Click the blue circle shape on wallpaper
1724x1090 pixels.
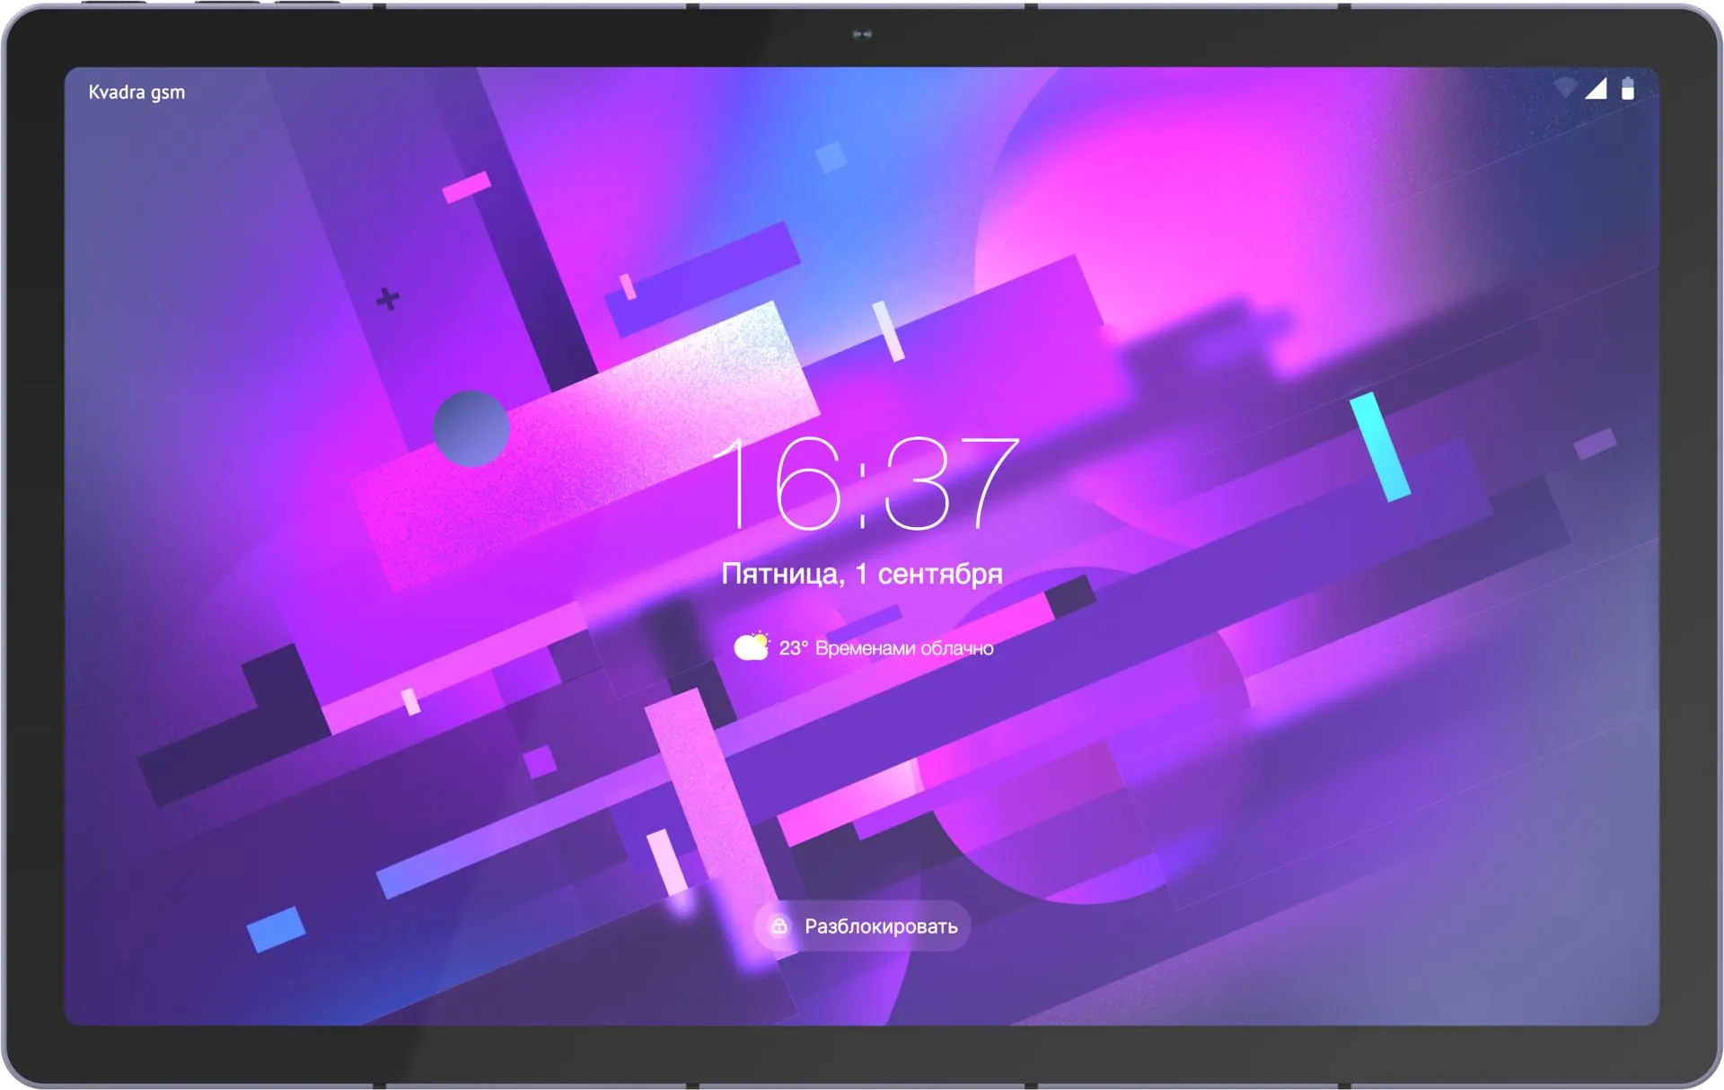click(x=471, y=428)
